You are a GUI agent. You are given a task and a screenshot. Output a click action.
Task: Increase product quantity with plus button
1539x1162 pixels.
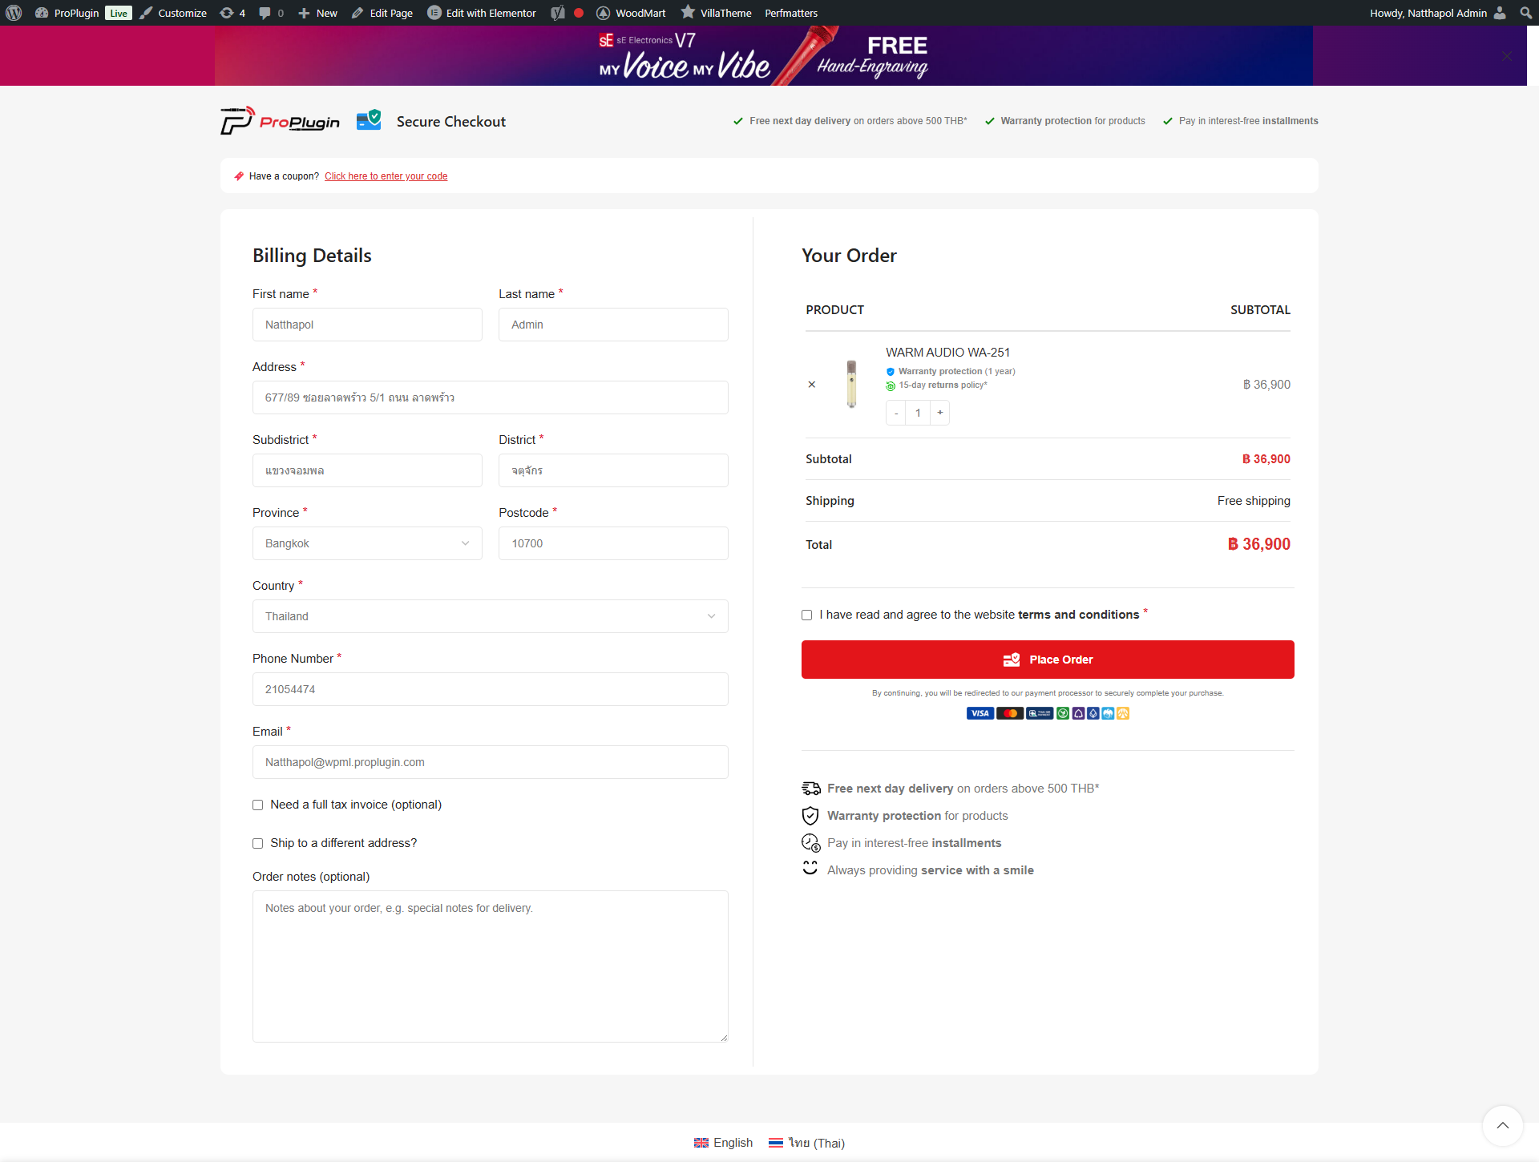click(x=940, y=413)
